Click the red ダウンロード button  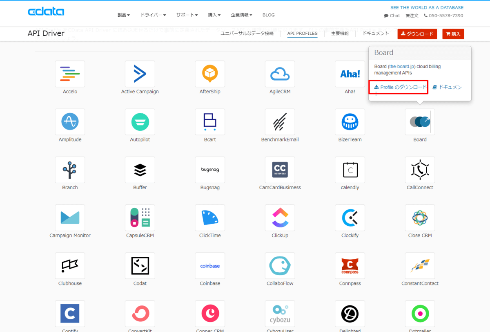pyautogui.click(x=417, y=34)
